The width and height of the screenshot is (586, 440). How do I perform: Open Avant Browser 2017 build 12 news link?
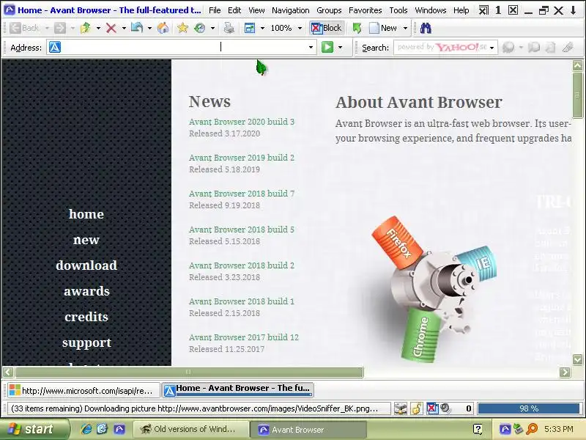[244, 337]
